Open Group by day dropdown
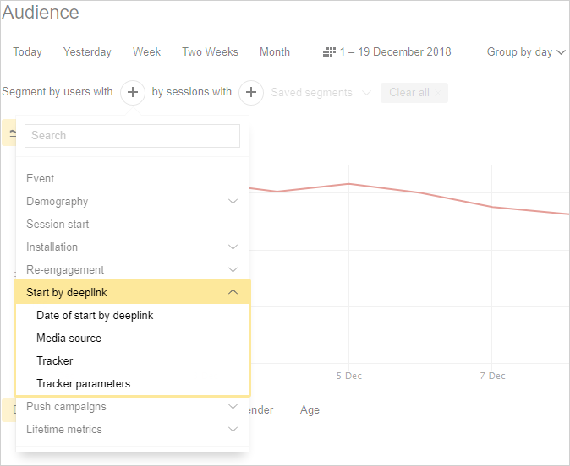 pyautogui.click(x=525, y=52)
